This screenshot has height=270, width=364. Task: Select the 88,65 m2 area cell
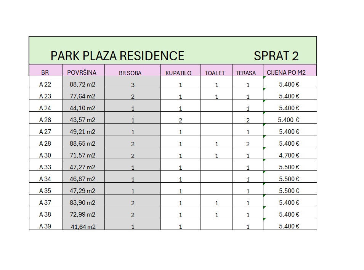82,143
